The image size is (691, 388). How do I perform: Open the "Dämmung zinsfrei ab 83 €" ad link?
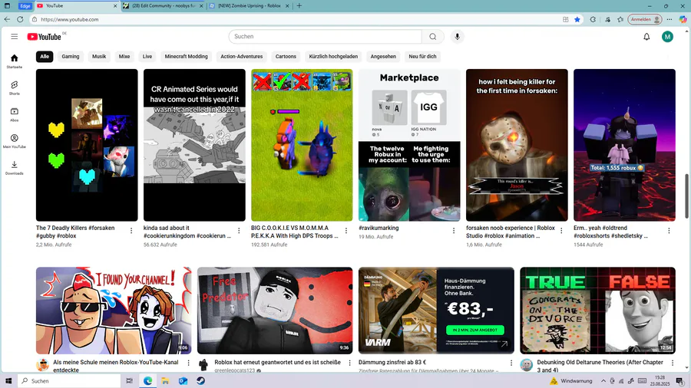392,363
